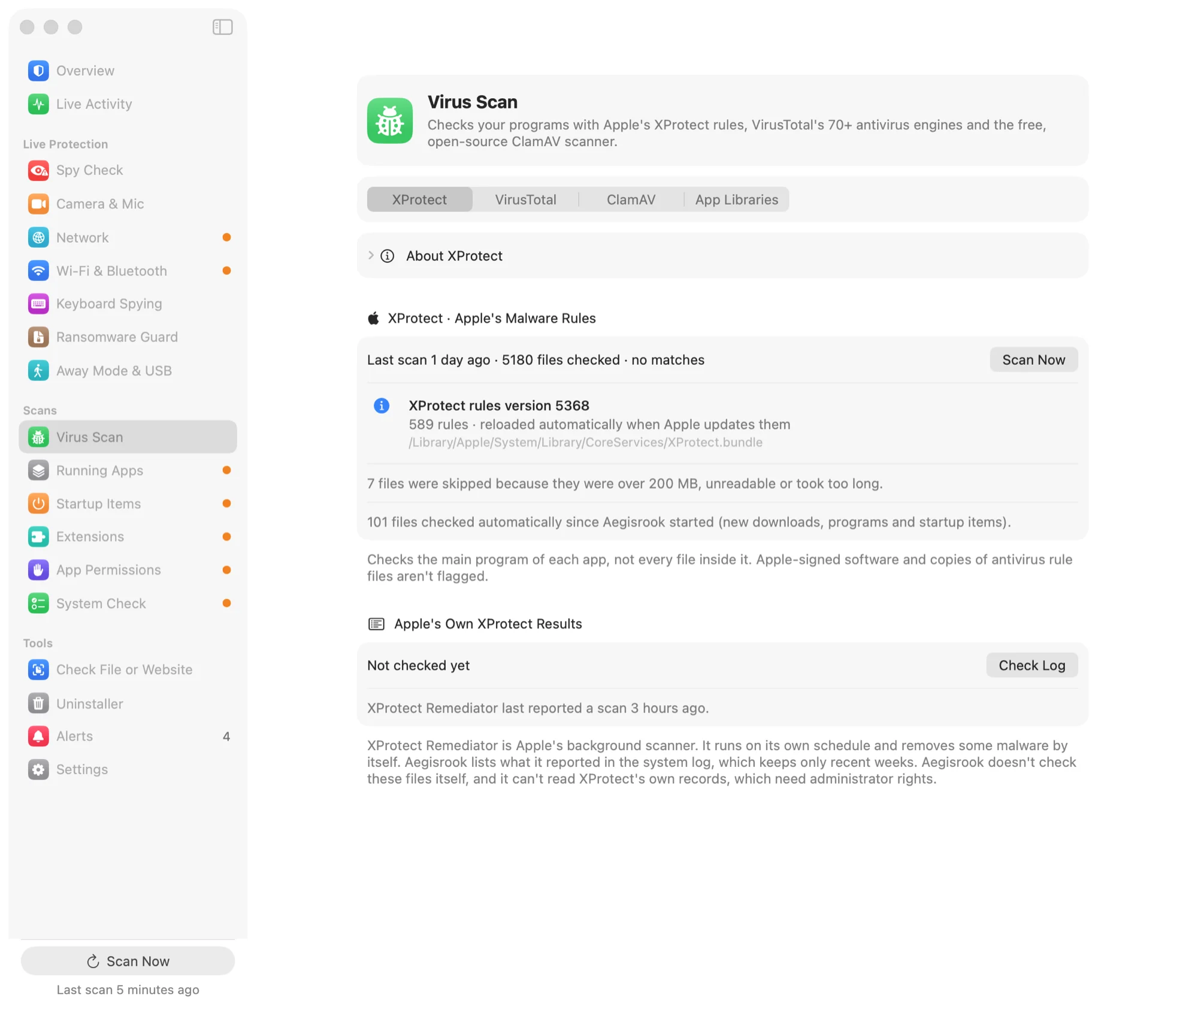Image resolution: width=1198 pixels, height=1016 pixels.
Task: Switch to the App Libraries tab
Action: [737, 199]
